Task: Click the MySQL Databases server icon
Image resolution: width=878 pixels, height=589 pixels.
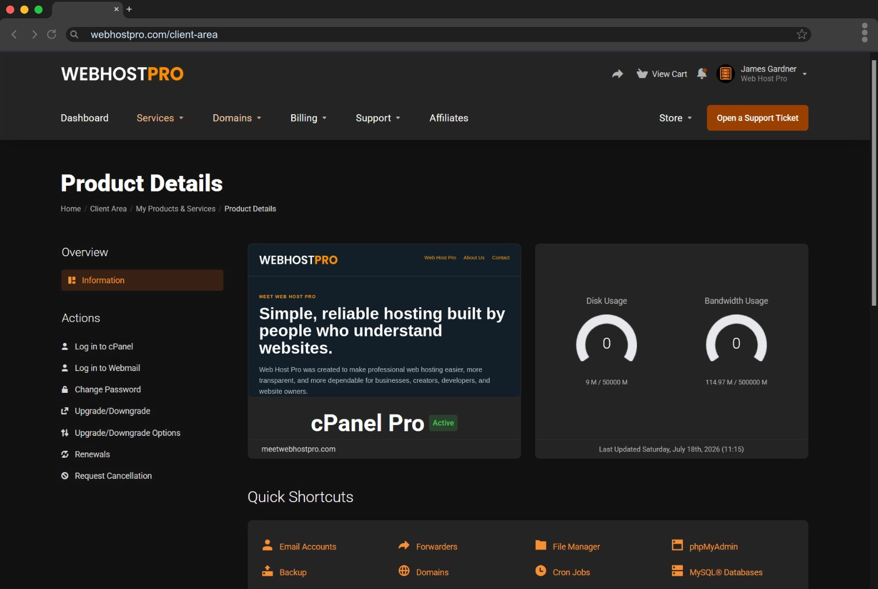Action: point(678,571)
